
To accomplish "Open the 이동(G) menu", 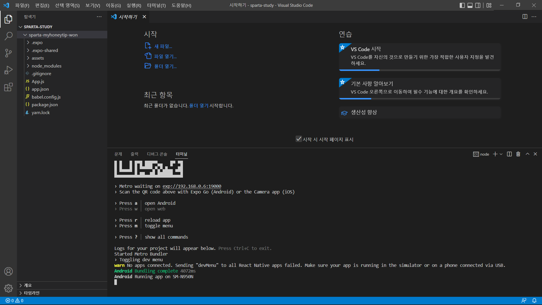I will point(113,5).
